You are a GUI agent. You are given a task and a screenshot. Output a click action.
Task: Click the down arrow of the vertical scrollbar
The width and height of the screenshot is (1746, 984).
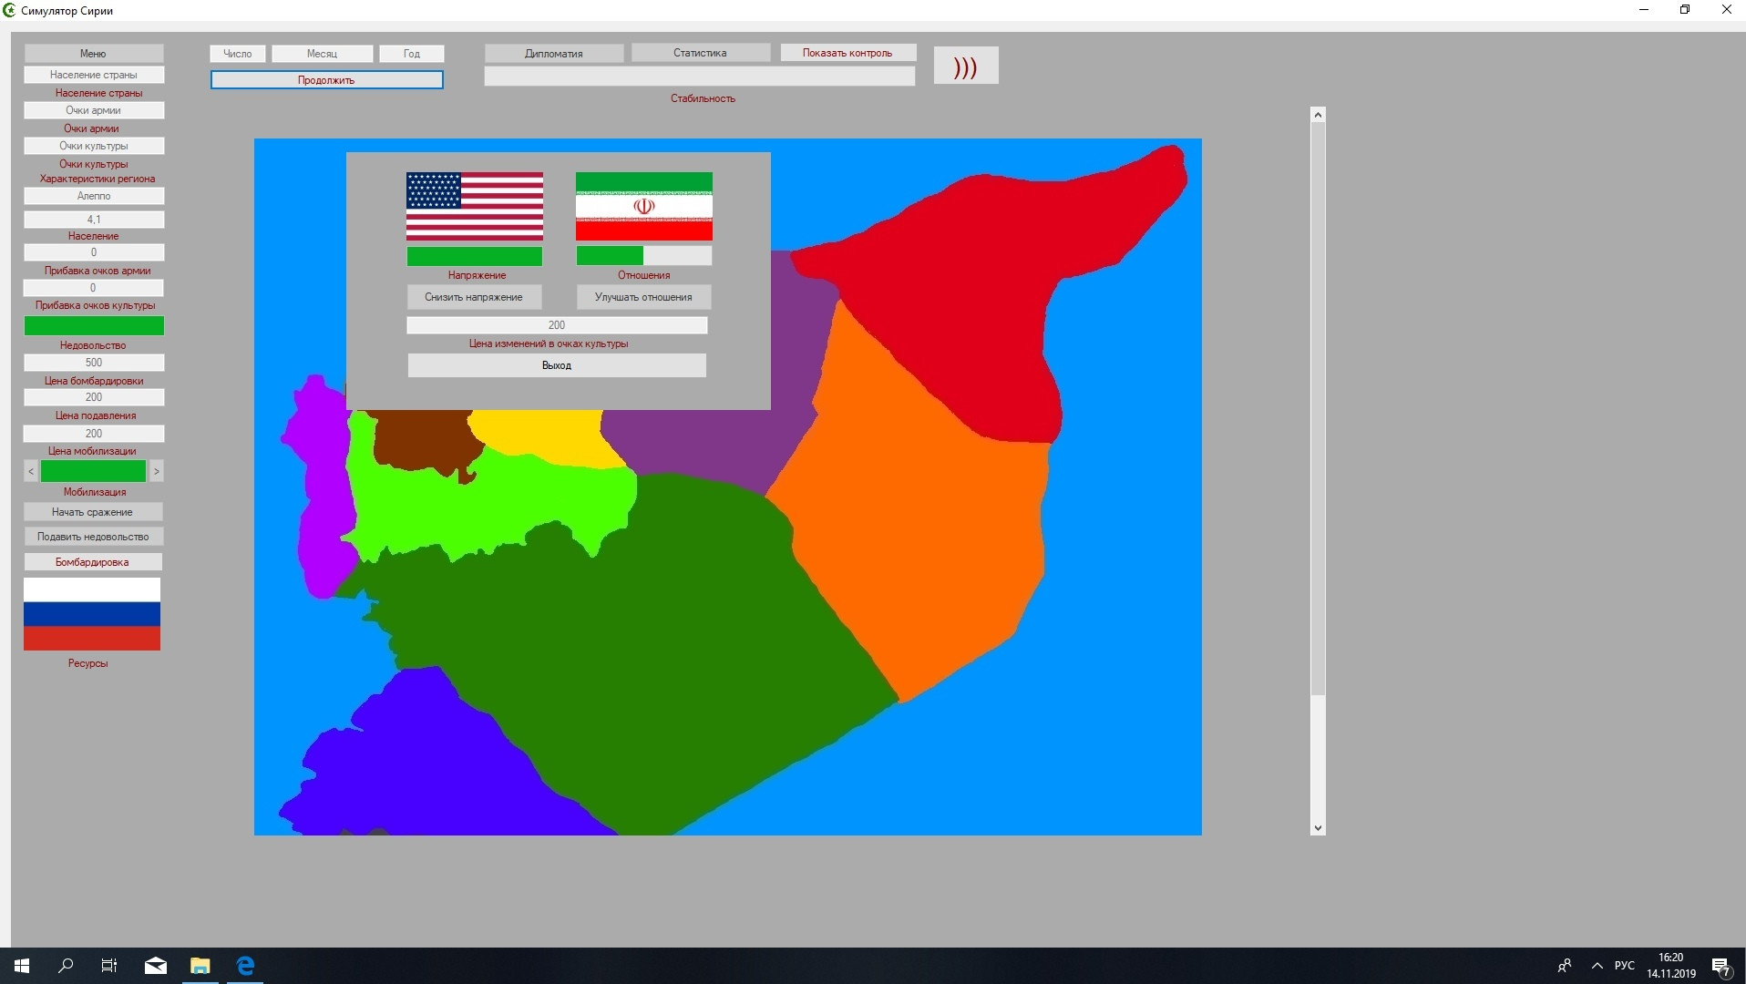pyautogui.click(x=1318, y=828)
